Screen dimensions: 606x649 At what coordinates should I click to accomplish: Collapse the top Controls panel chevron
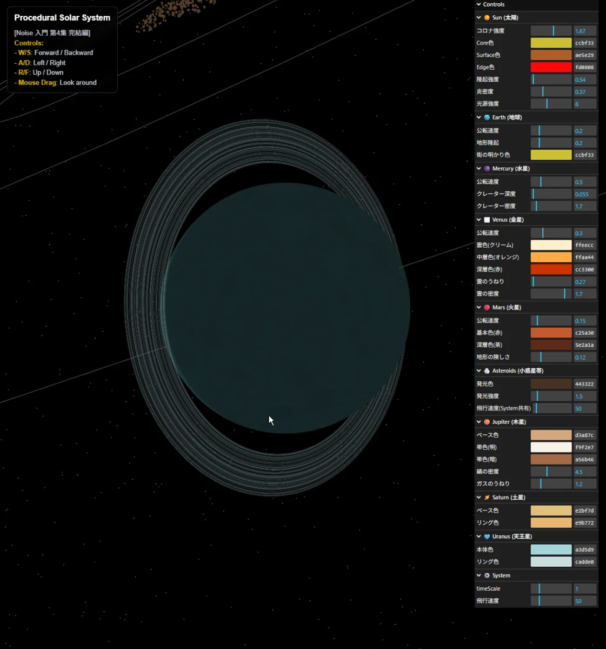click(478, 4)
